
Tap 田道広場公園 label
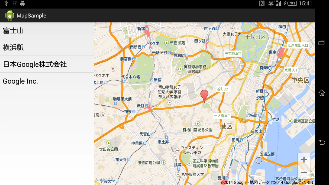tap(149, 163)
